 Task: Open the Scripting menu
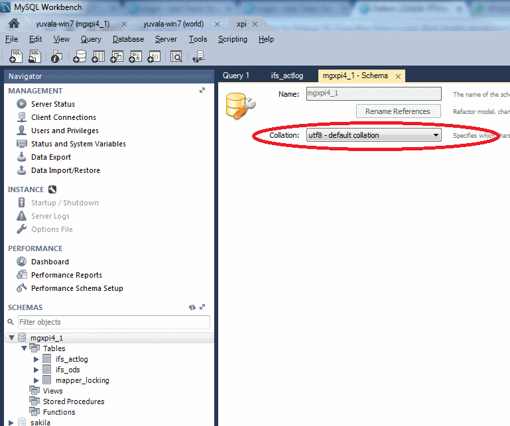(233, 39)
